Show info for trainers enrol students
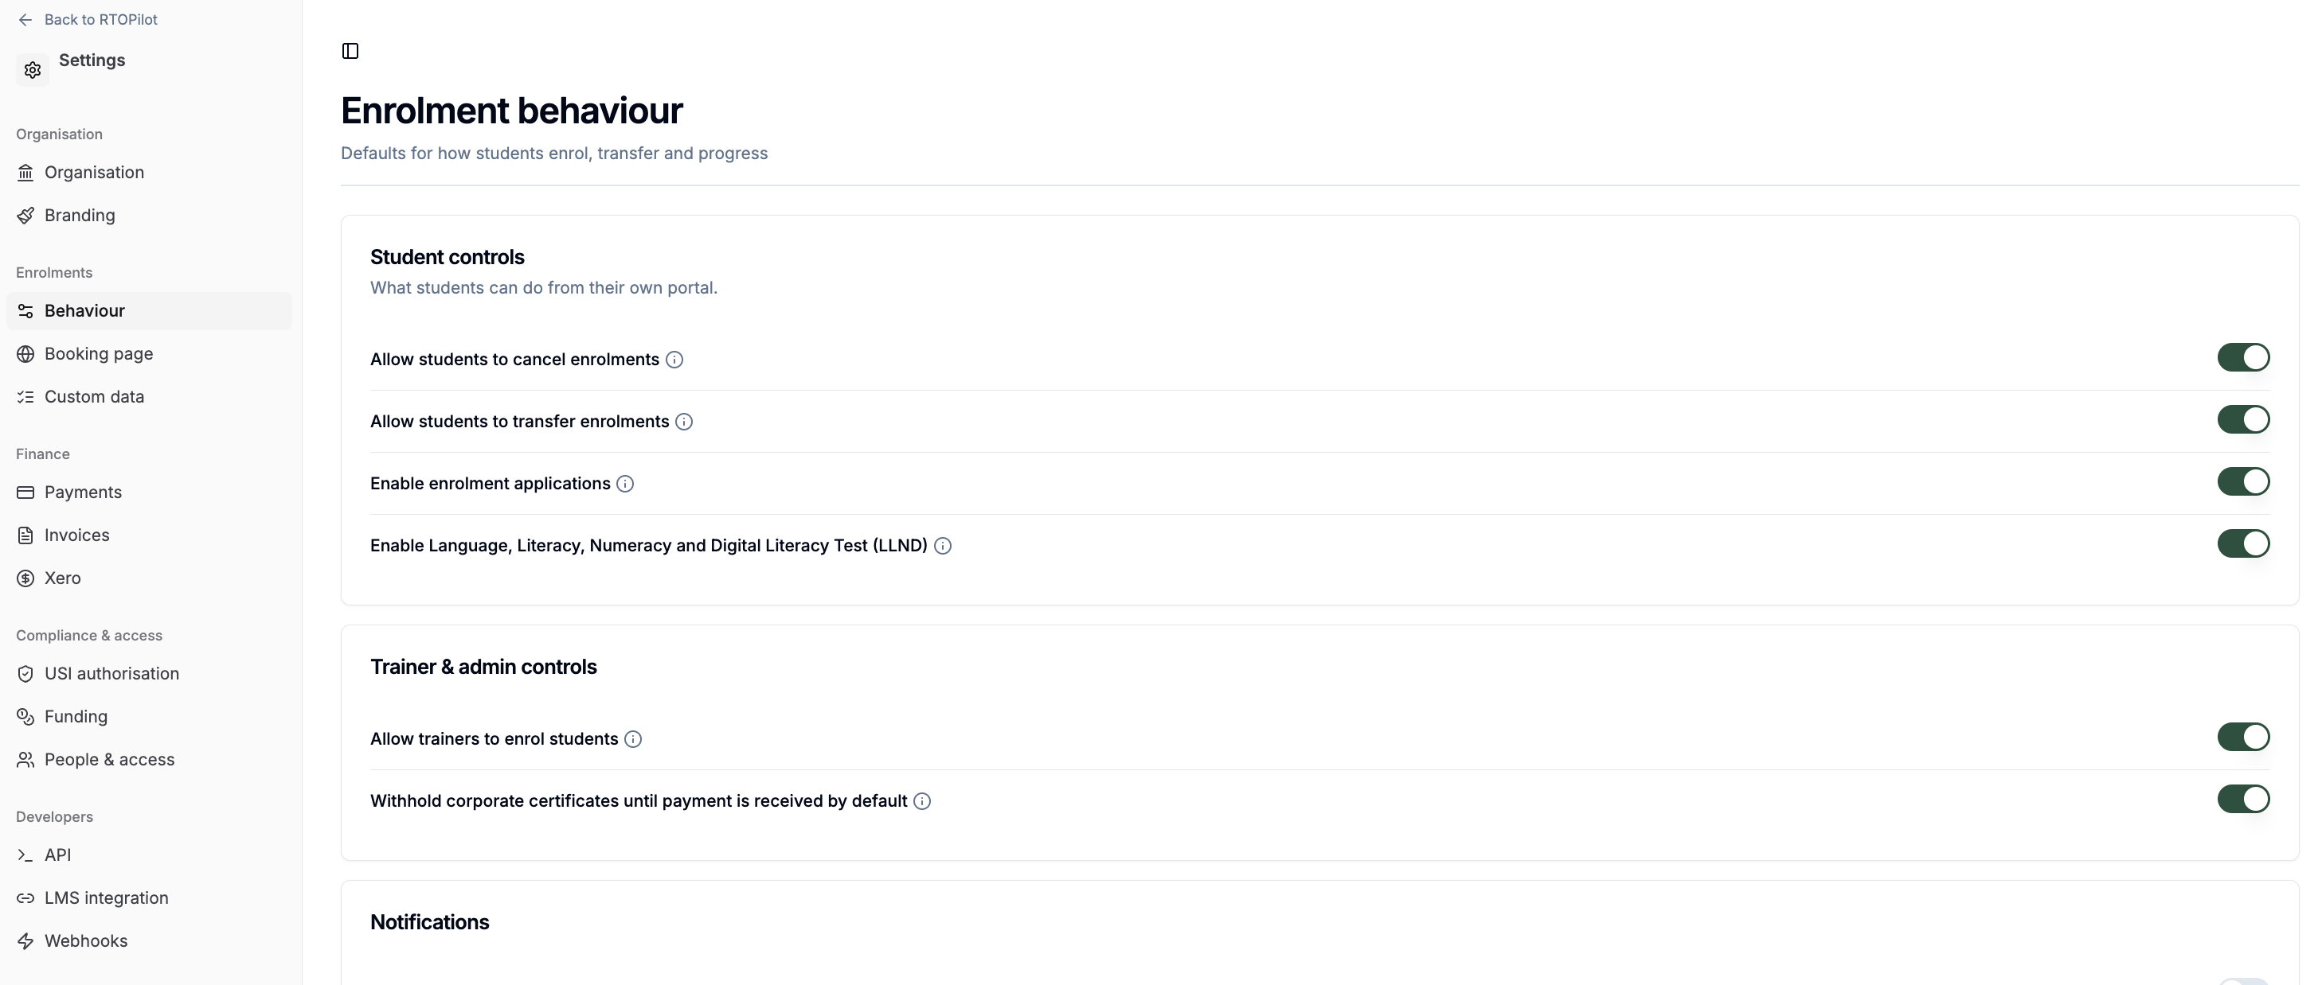Viewport: 2322px width, 985px height. 633,740
